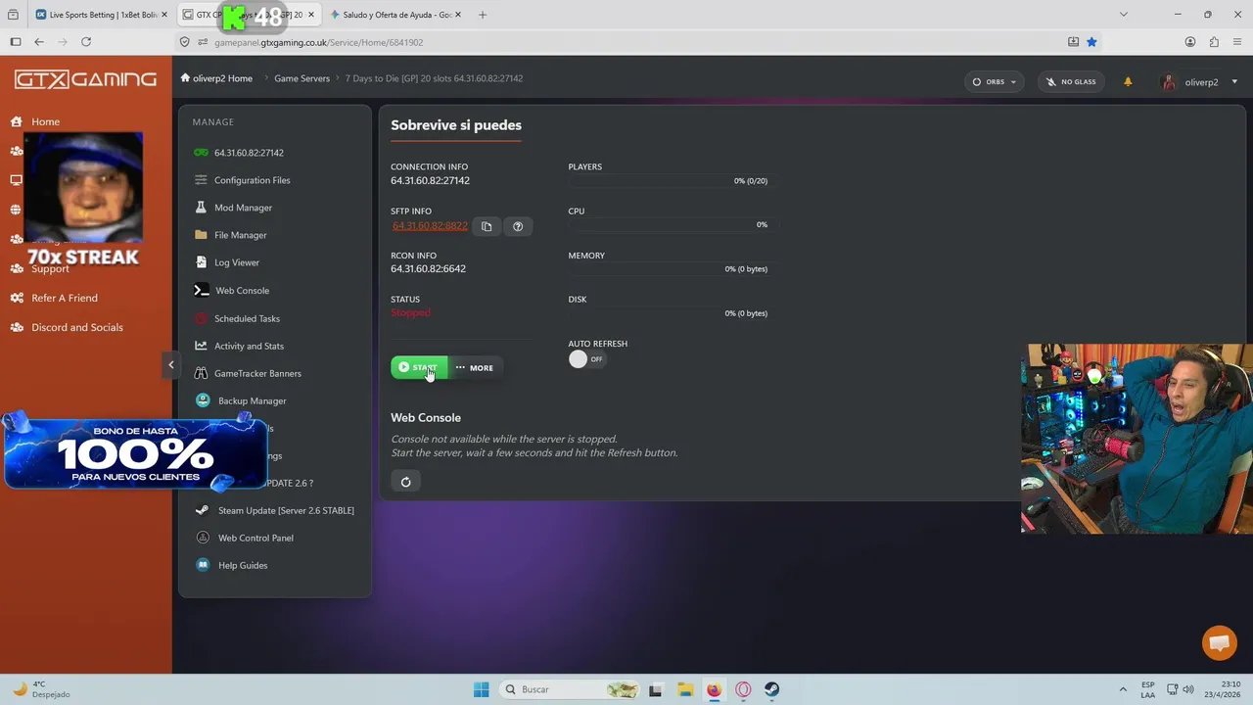Click the Mod Manager flask icon
1253x705 pixels.
pos(201,208)
